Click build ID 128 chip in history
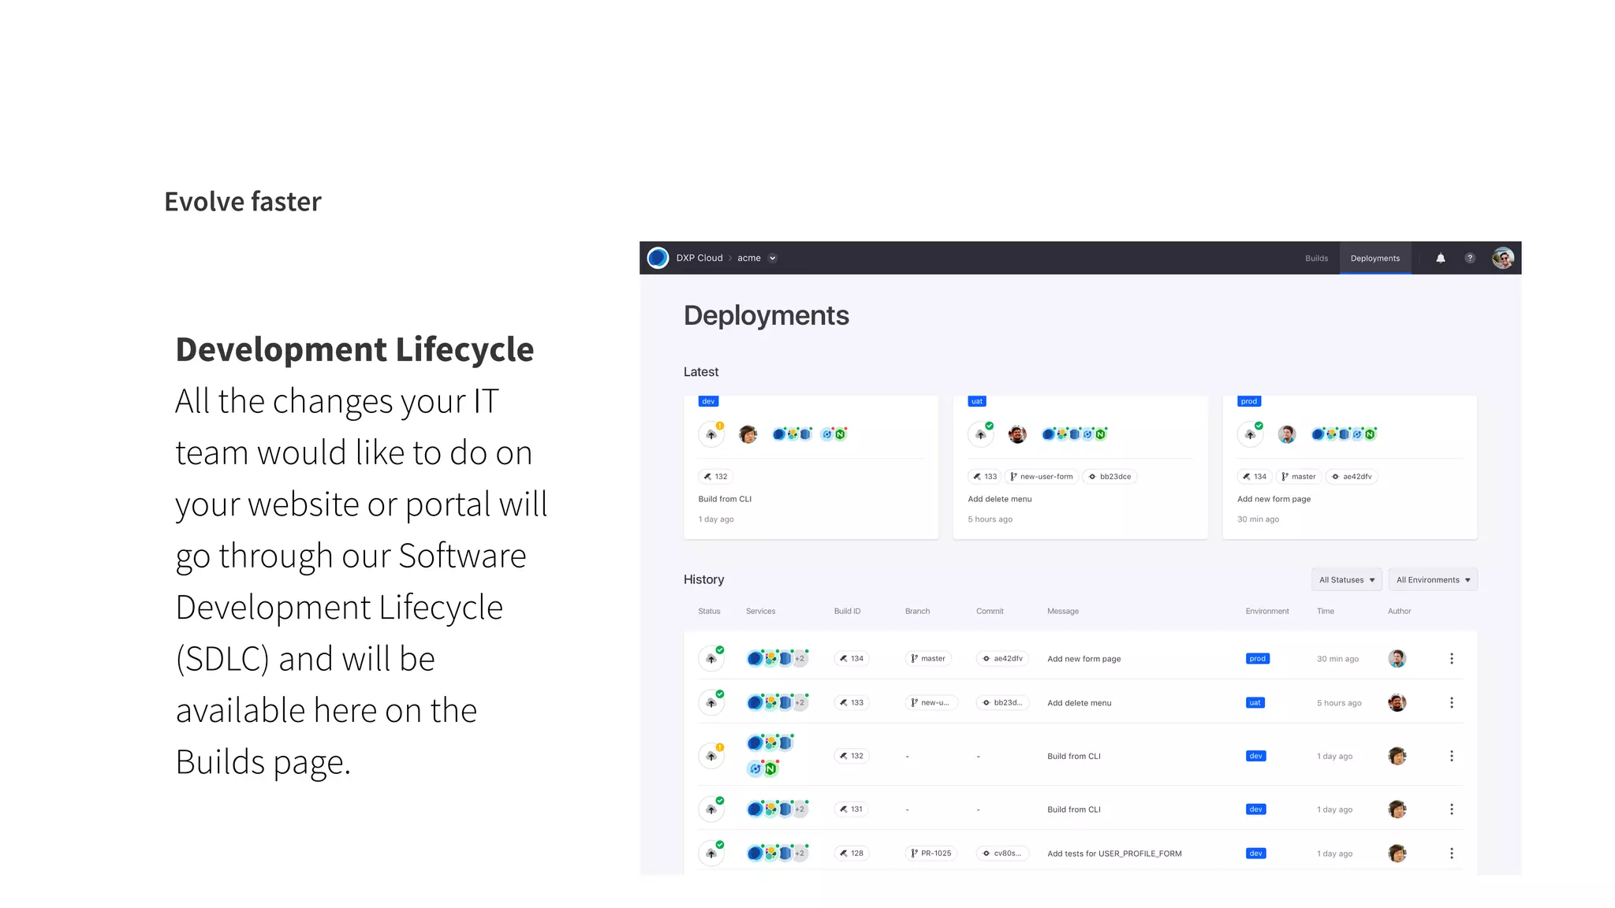 pos(852,854)
